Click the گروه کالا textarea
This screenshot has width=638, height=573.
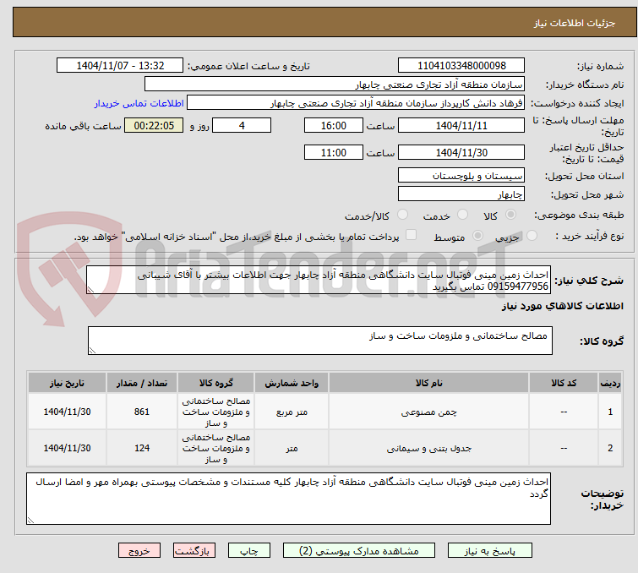pos(320,341)
